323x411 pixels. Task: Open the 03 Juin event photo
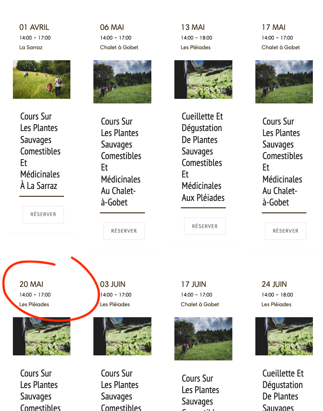[122, 337]
